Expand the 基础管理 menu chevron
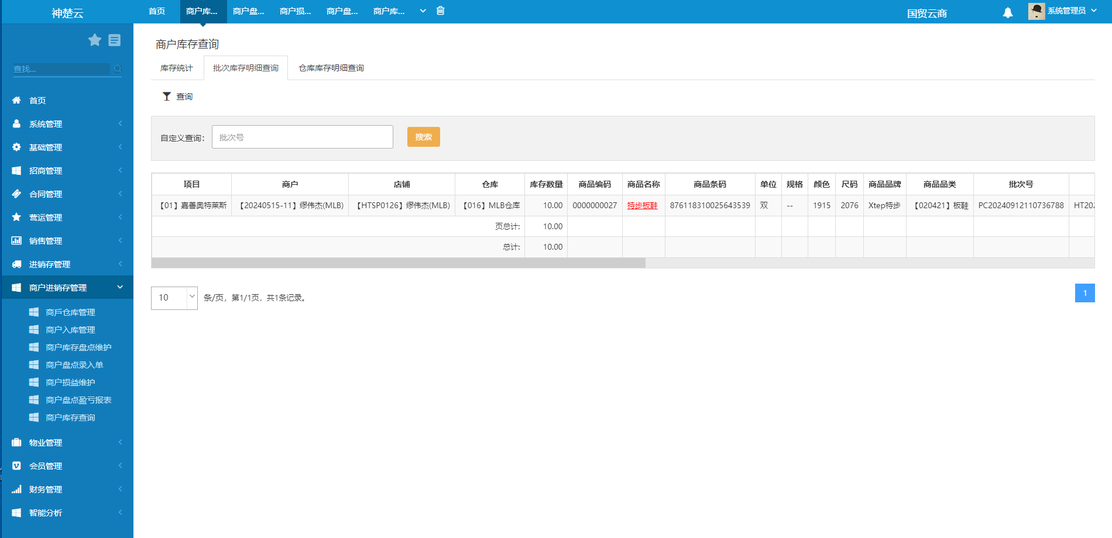 point(120,147)
